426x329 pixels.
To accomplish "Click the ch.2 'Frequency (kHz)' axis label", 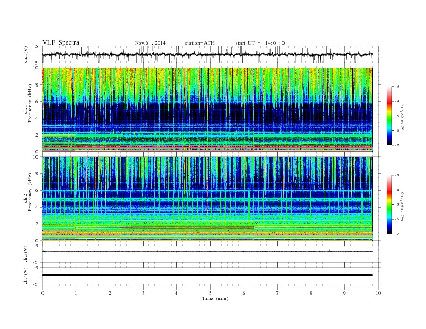I will (x=30, y=192).
